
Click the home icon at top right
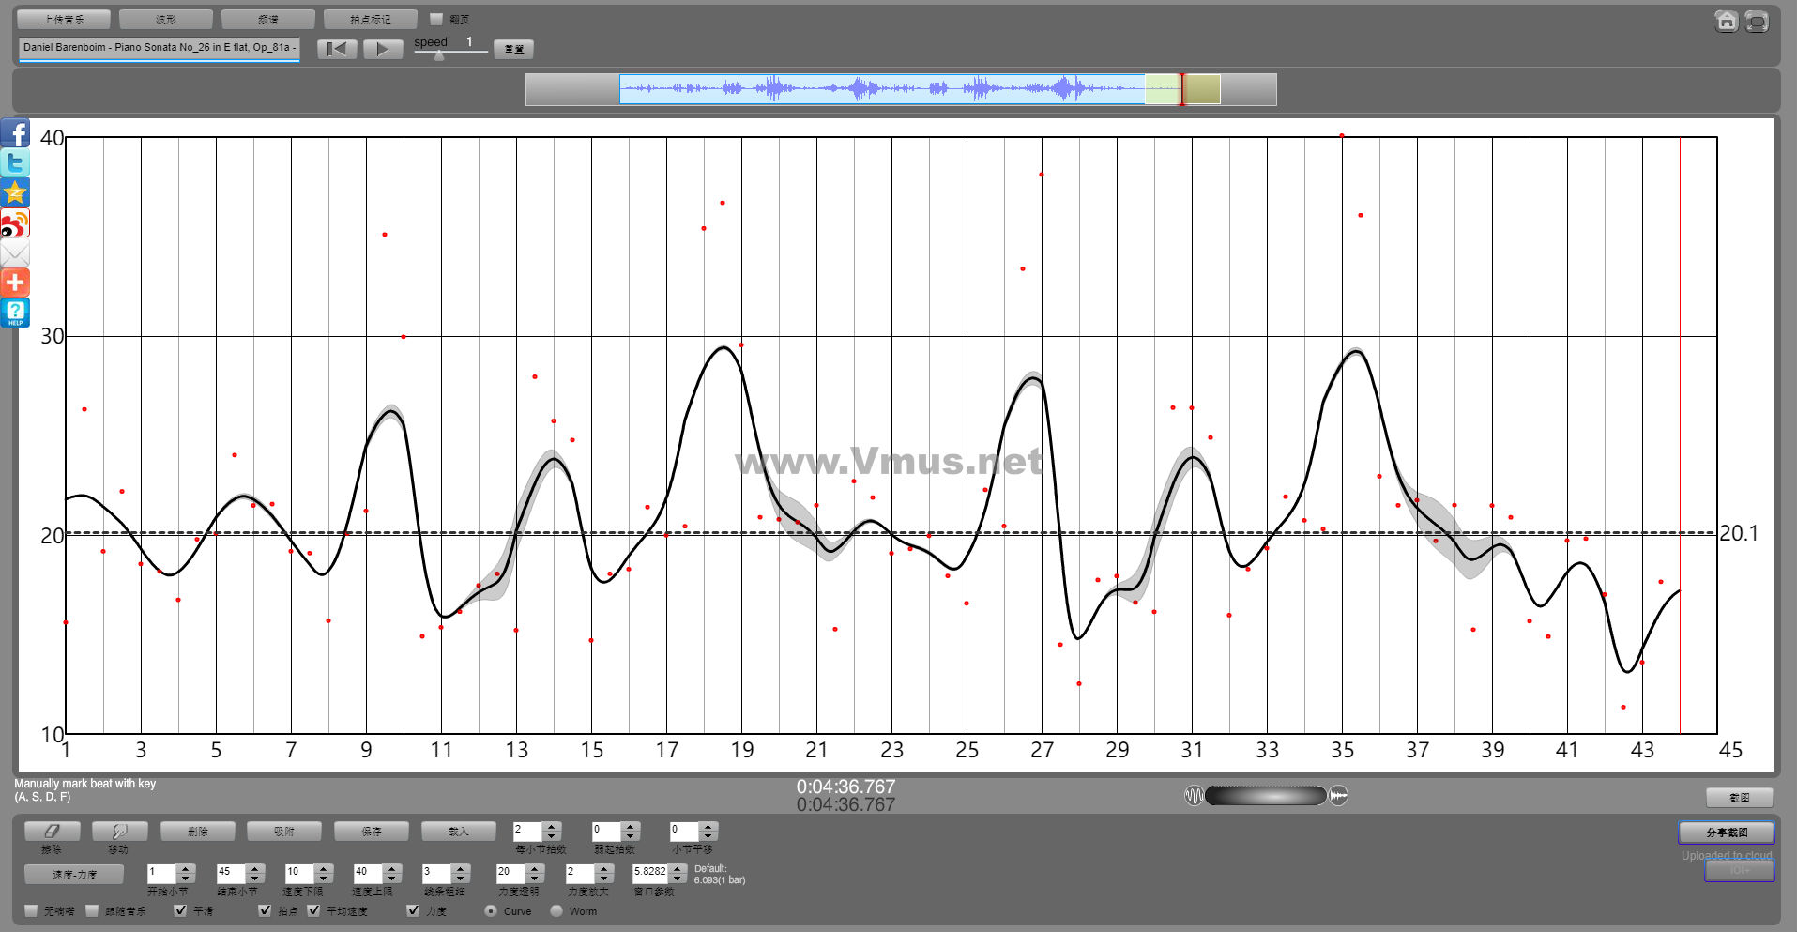1726,21
